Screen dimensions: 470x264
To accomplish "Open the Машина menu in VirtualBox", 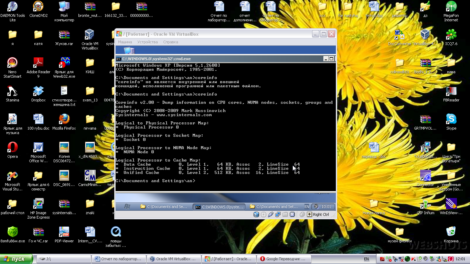I will click(x=125, y=42).
